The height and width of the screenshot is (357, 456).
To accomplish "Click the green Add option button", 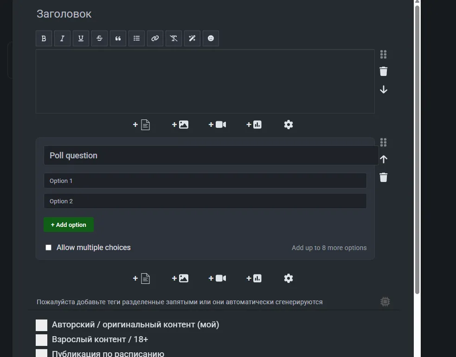I will [69, 225].
